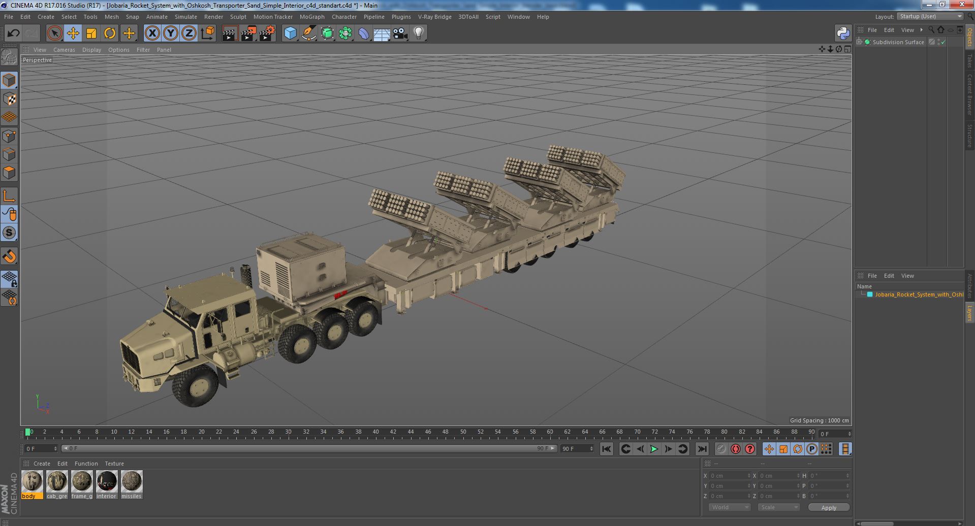Go to end of animation
Screen dimensions: 975x526
pos(702,449)
